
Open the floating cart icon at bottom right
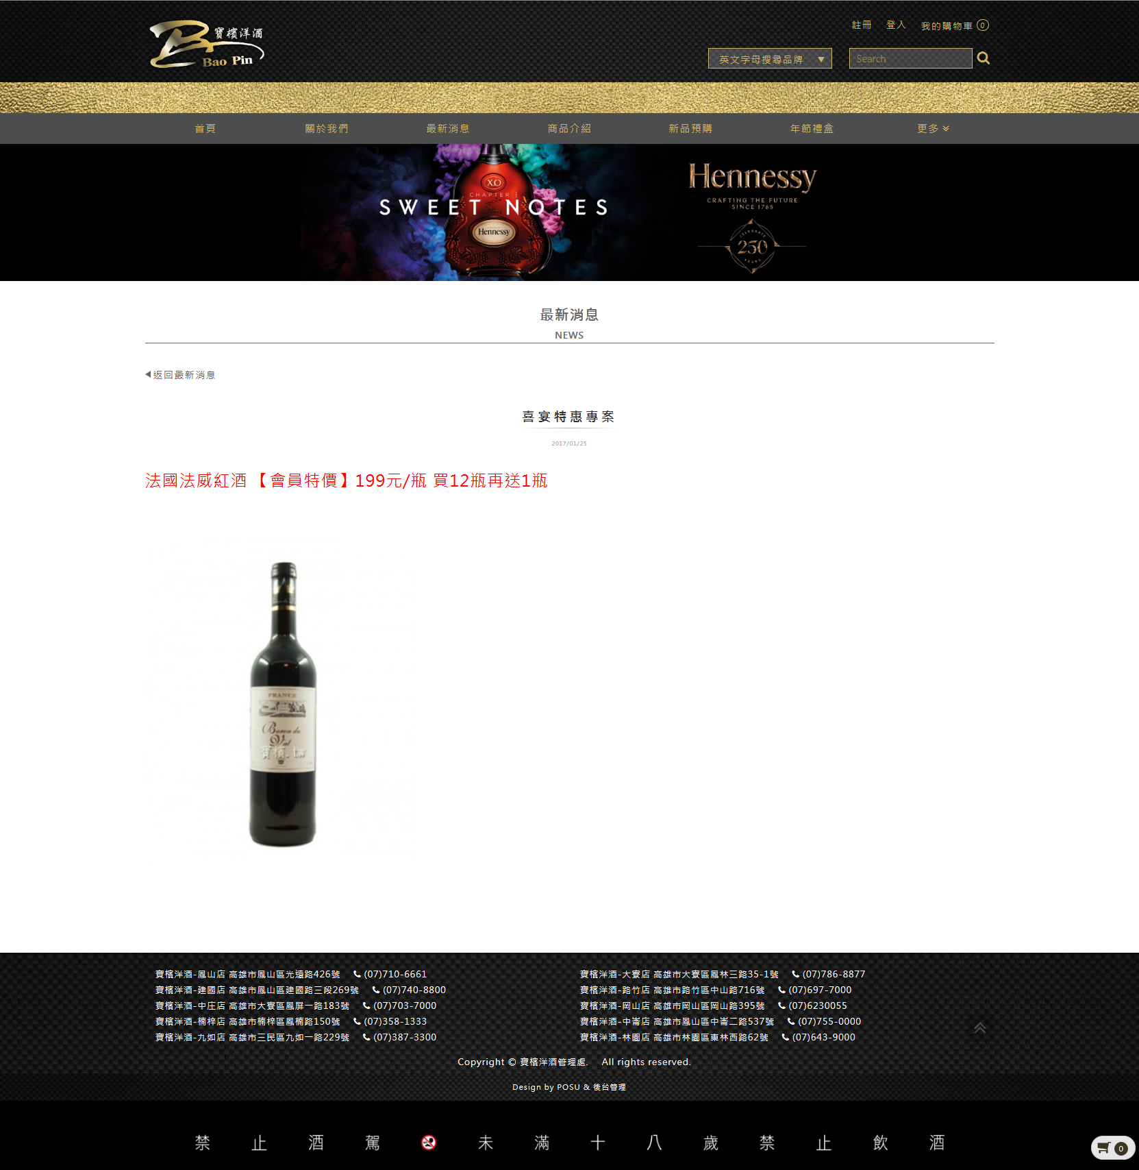point(1113,1148)
